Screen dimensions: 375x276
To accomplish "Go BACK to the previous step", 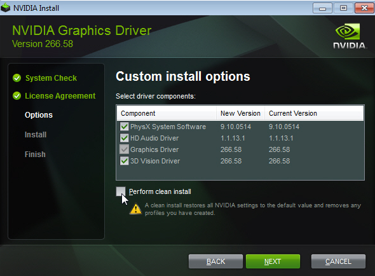I will [x=215, y=261].
